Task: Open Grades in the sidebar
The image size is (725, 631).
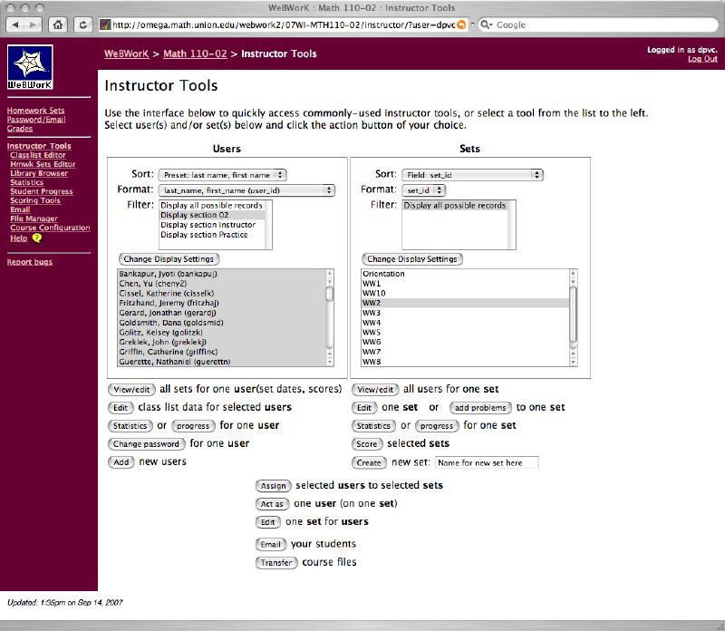Action: tap(20, 129)
